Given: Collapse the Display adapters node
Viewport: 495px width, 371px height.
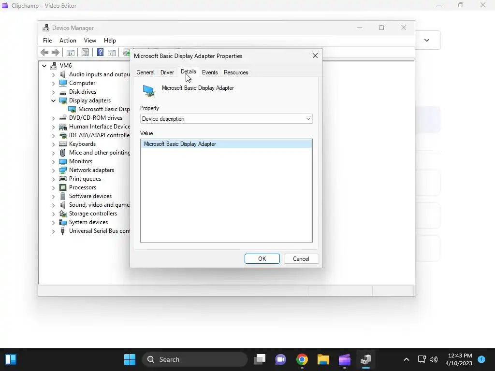Looking at the screenshot, I should coord(53,100).
